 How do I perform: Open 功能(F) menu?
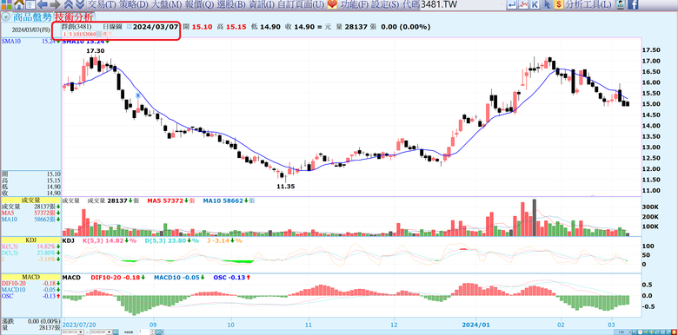coord(354,4)
